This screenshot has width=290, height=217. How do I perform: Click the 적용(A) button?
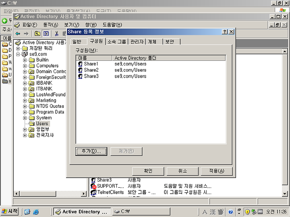click(217, 171)
